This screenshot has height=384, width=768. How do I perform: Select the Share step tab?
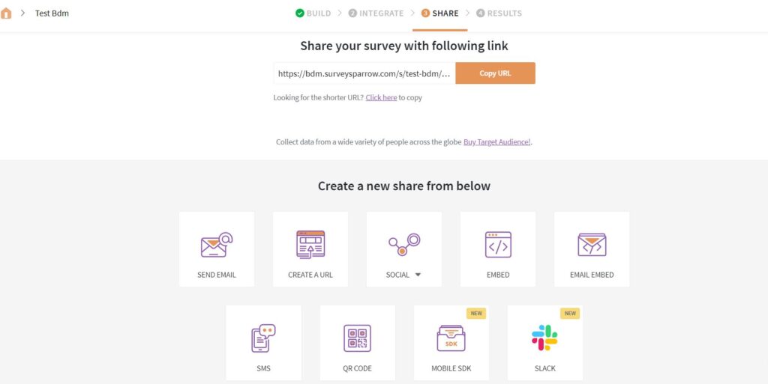pos(439,13)
